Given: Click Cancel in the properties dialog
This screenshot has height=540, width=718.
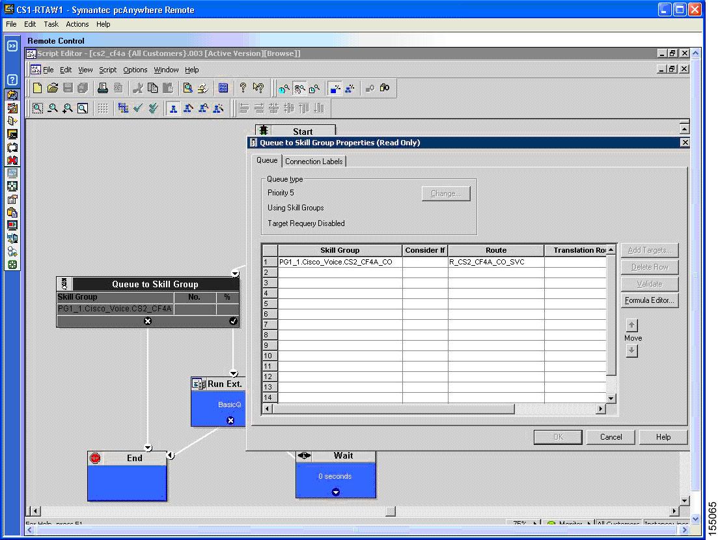Looking at the screenshot, I should [611, 437].
